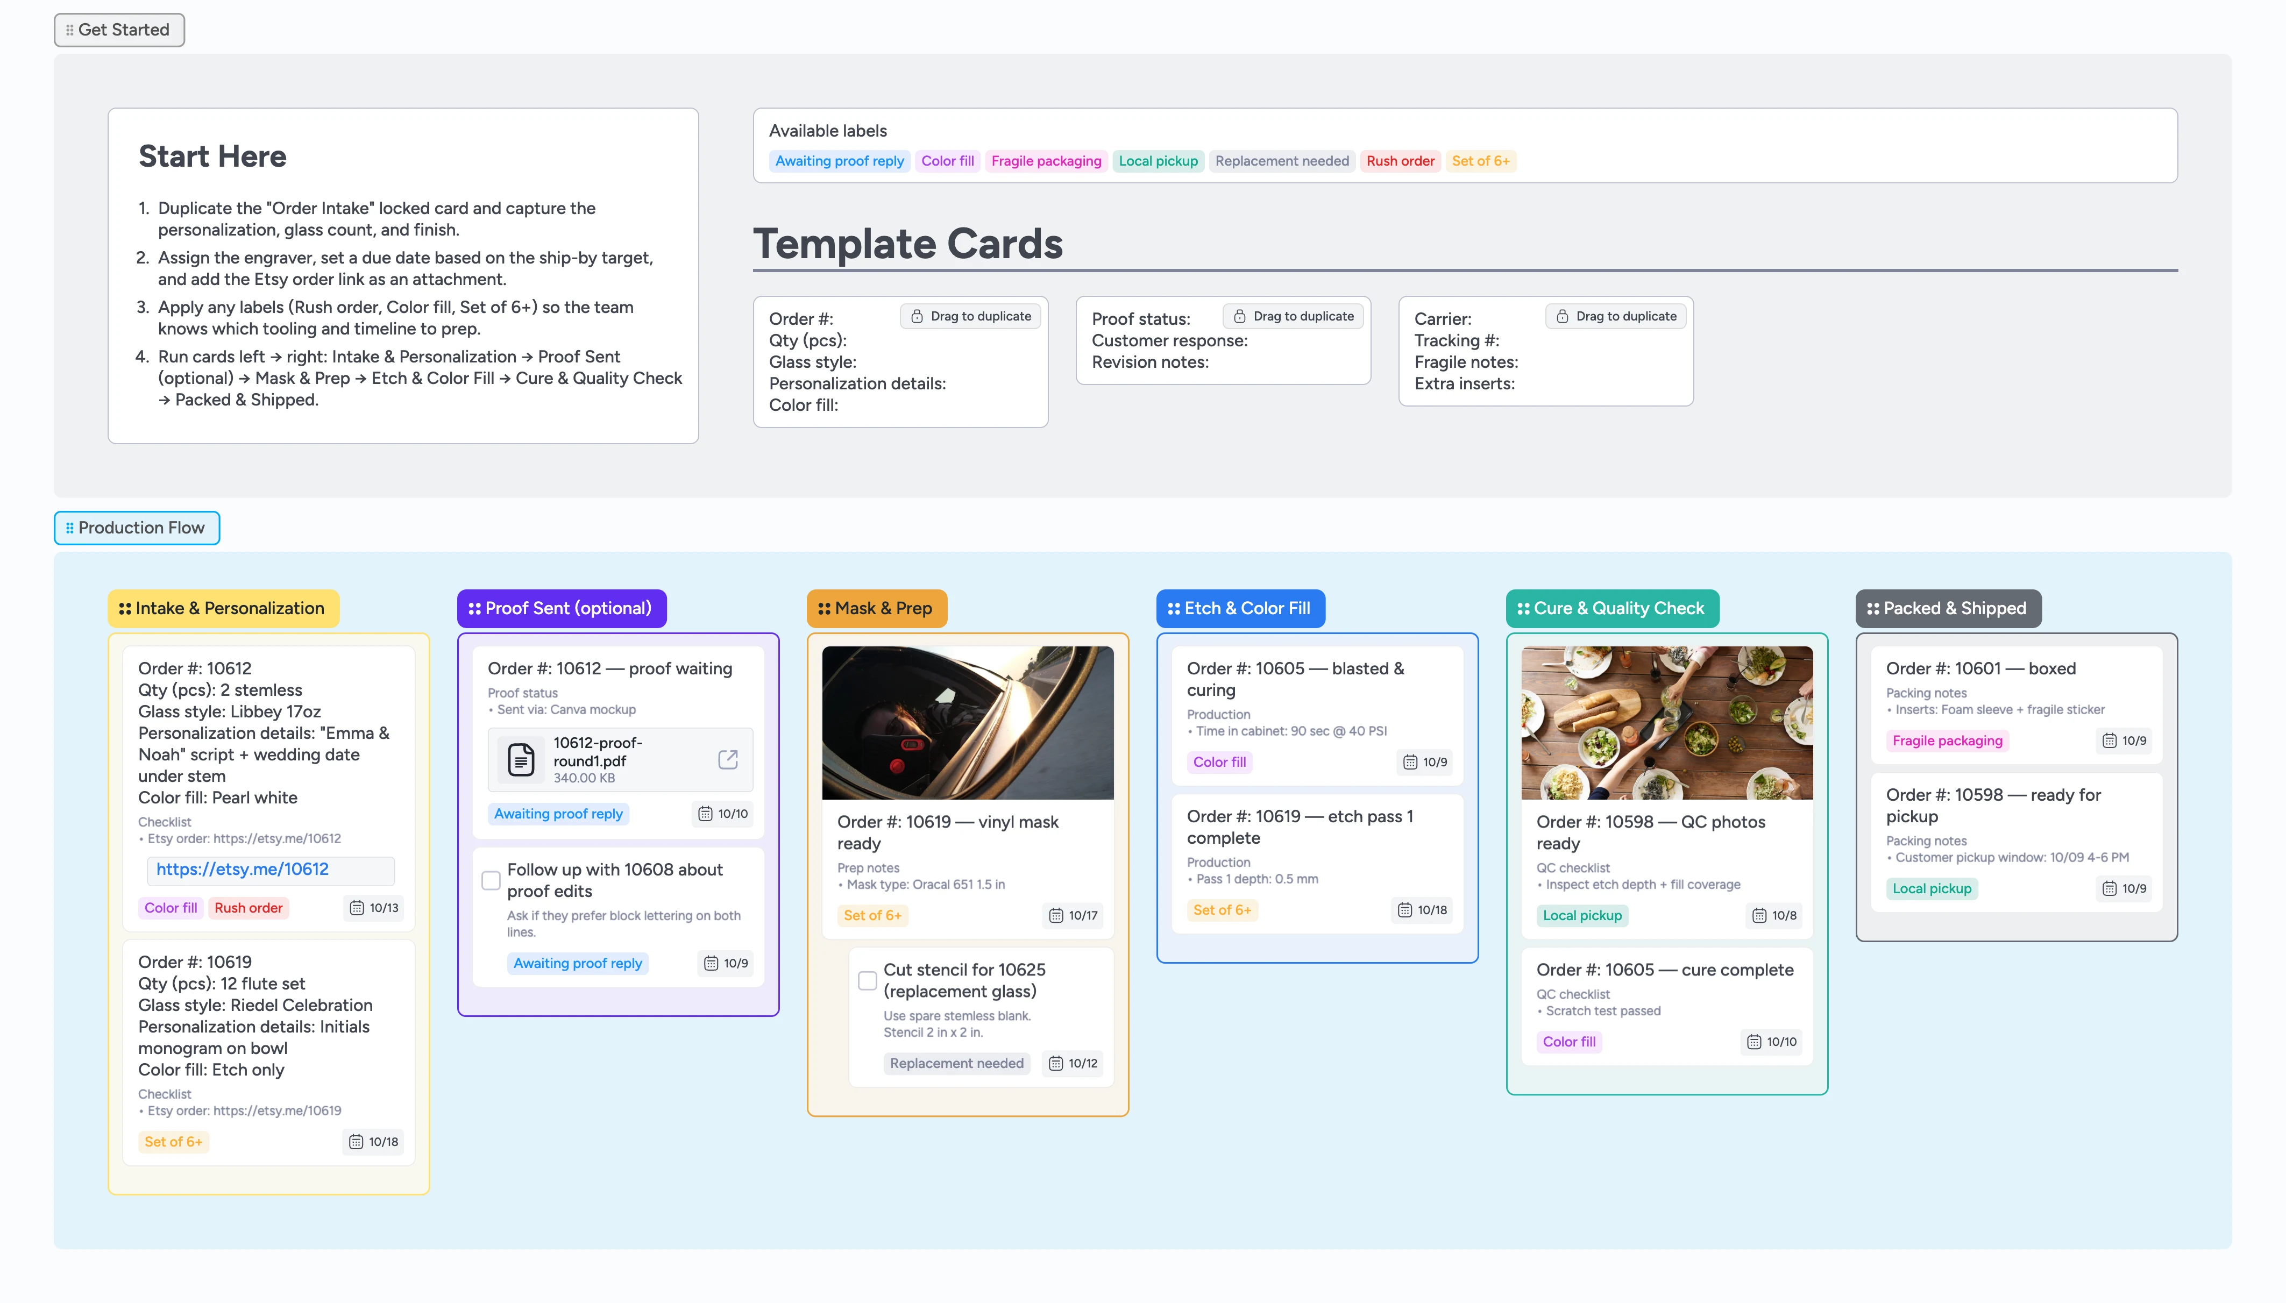Click grip icon on Production Flow section

click(x=70, y=528)
